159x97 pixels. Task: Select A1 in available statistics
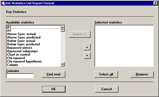click(33, 27)
